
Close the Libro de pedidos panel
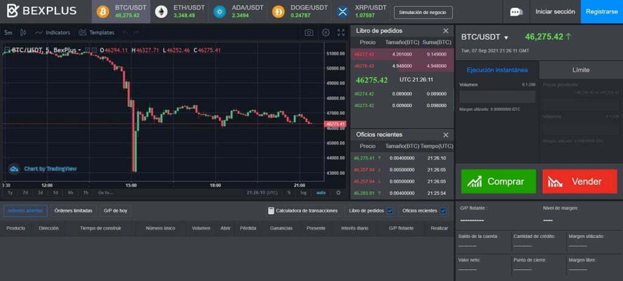tap(446, 30)
